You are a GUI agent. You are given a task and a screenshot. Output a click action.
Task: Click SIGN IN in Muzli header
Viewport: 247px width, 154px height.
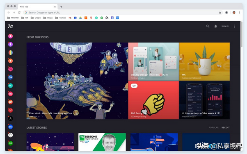tap(225, 26)
